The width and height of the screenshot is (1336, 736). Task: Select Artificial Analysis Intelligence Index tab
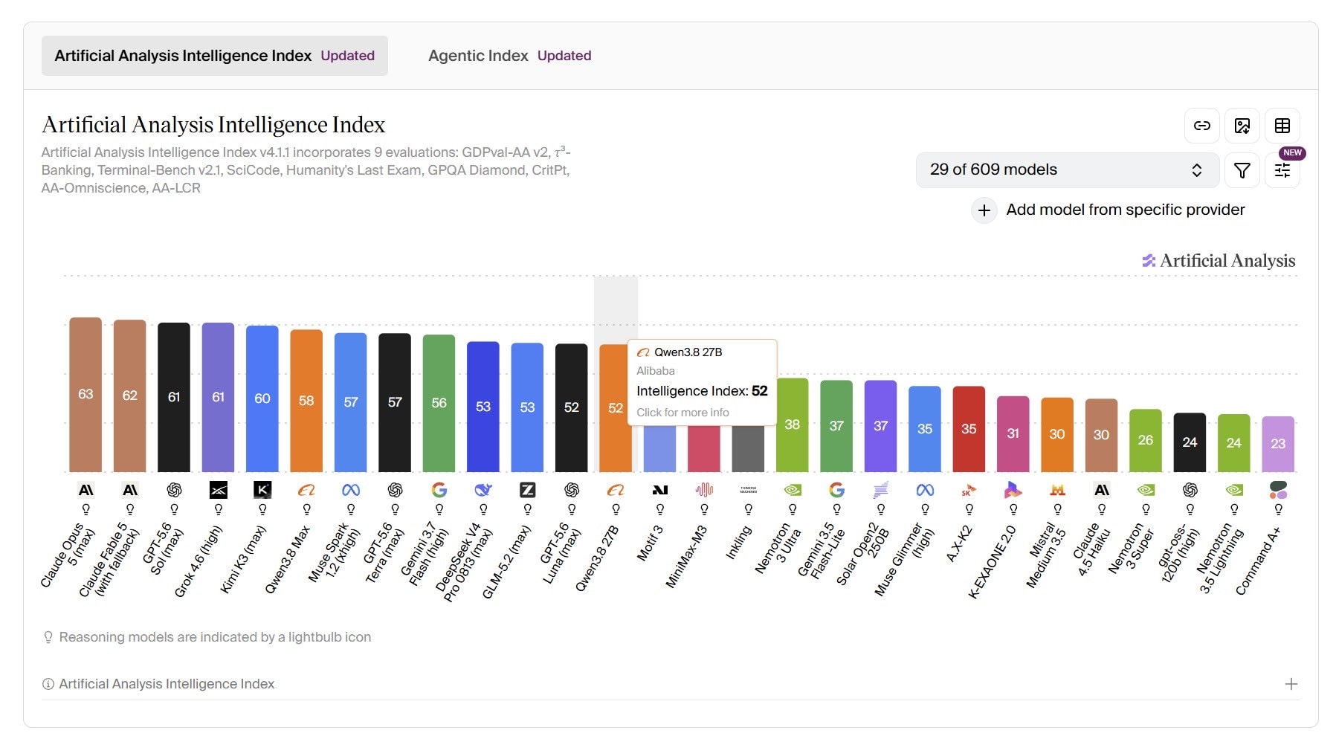tap(215, 56)
